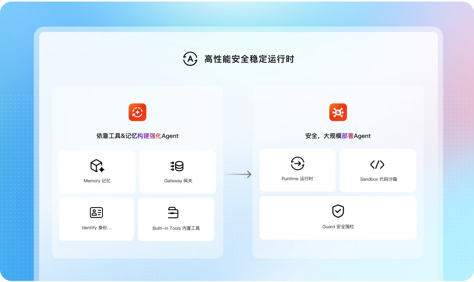474x282 pixels.
Task: Select the 'Gateway 网关' label
Action: click(178, 181)
